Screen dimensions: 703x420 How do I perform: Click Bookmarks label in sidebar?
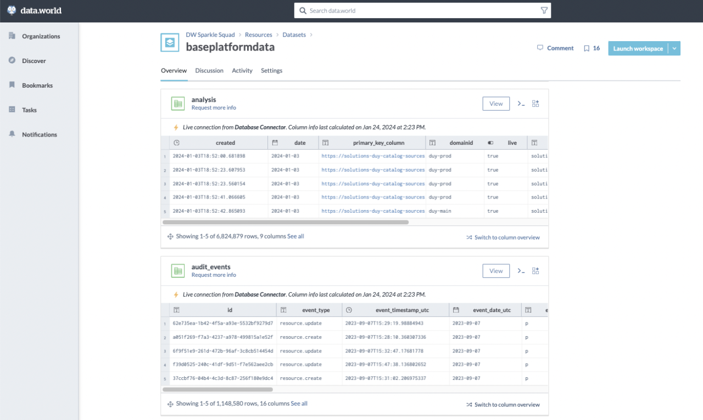point(37,86)
